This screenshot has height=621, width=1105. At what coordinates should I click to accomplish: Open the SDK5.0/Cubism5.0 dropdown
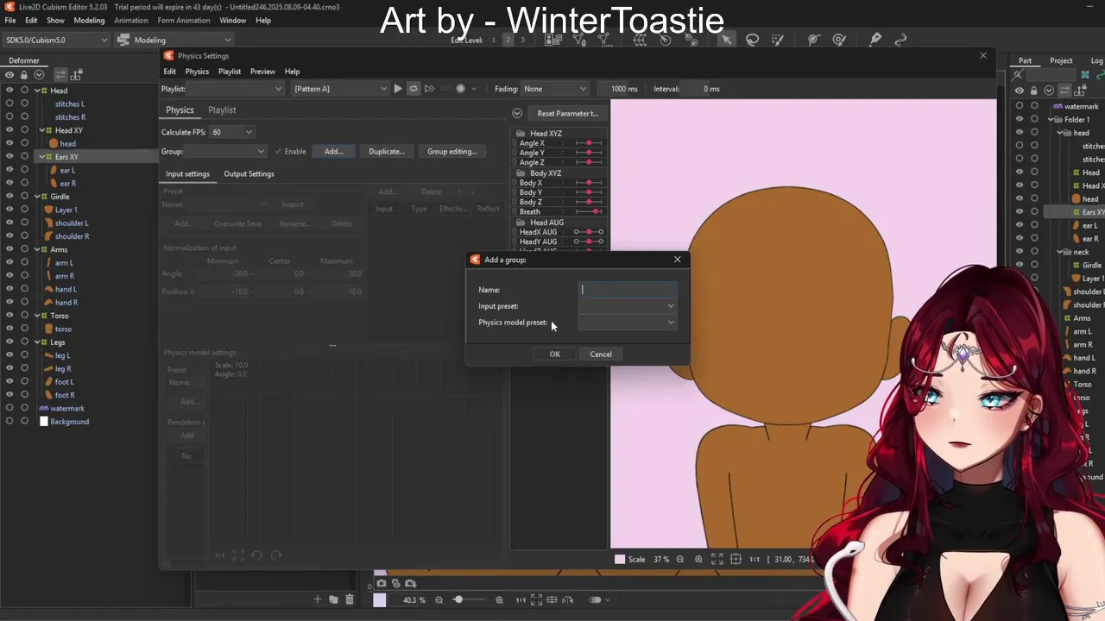(56, 40)
